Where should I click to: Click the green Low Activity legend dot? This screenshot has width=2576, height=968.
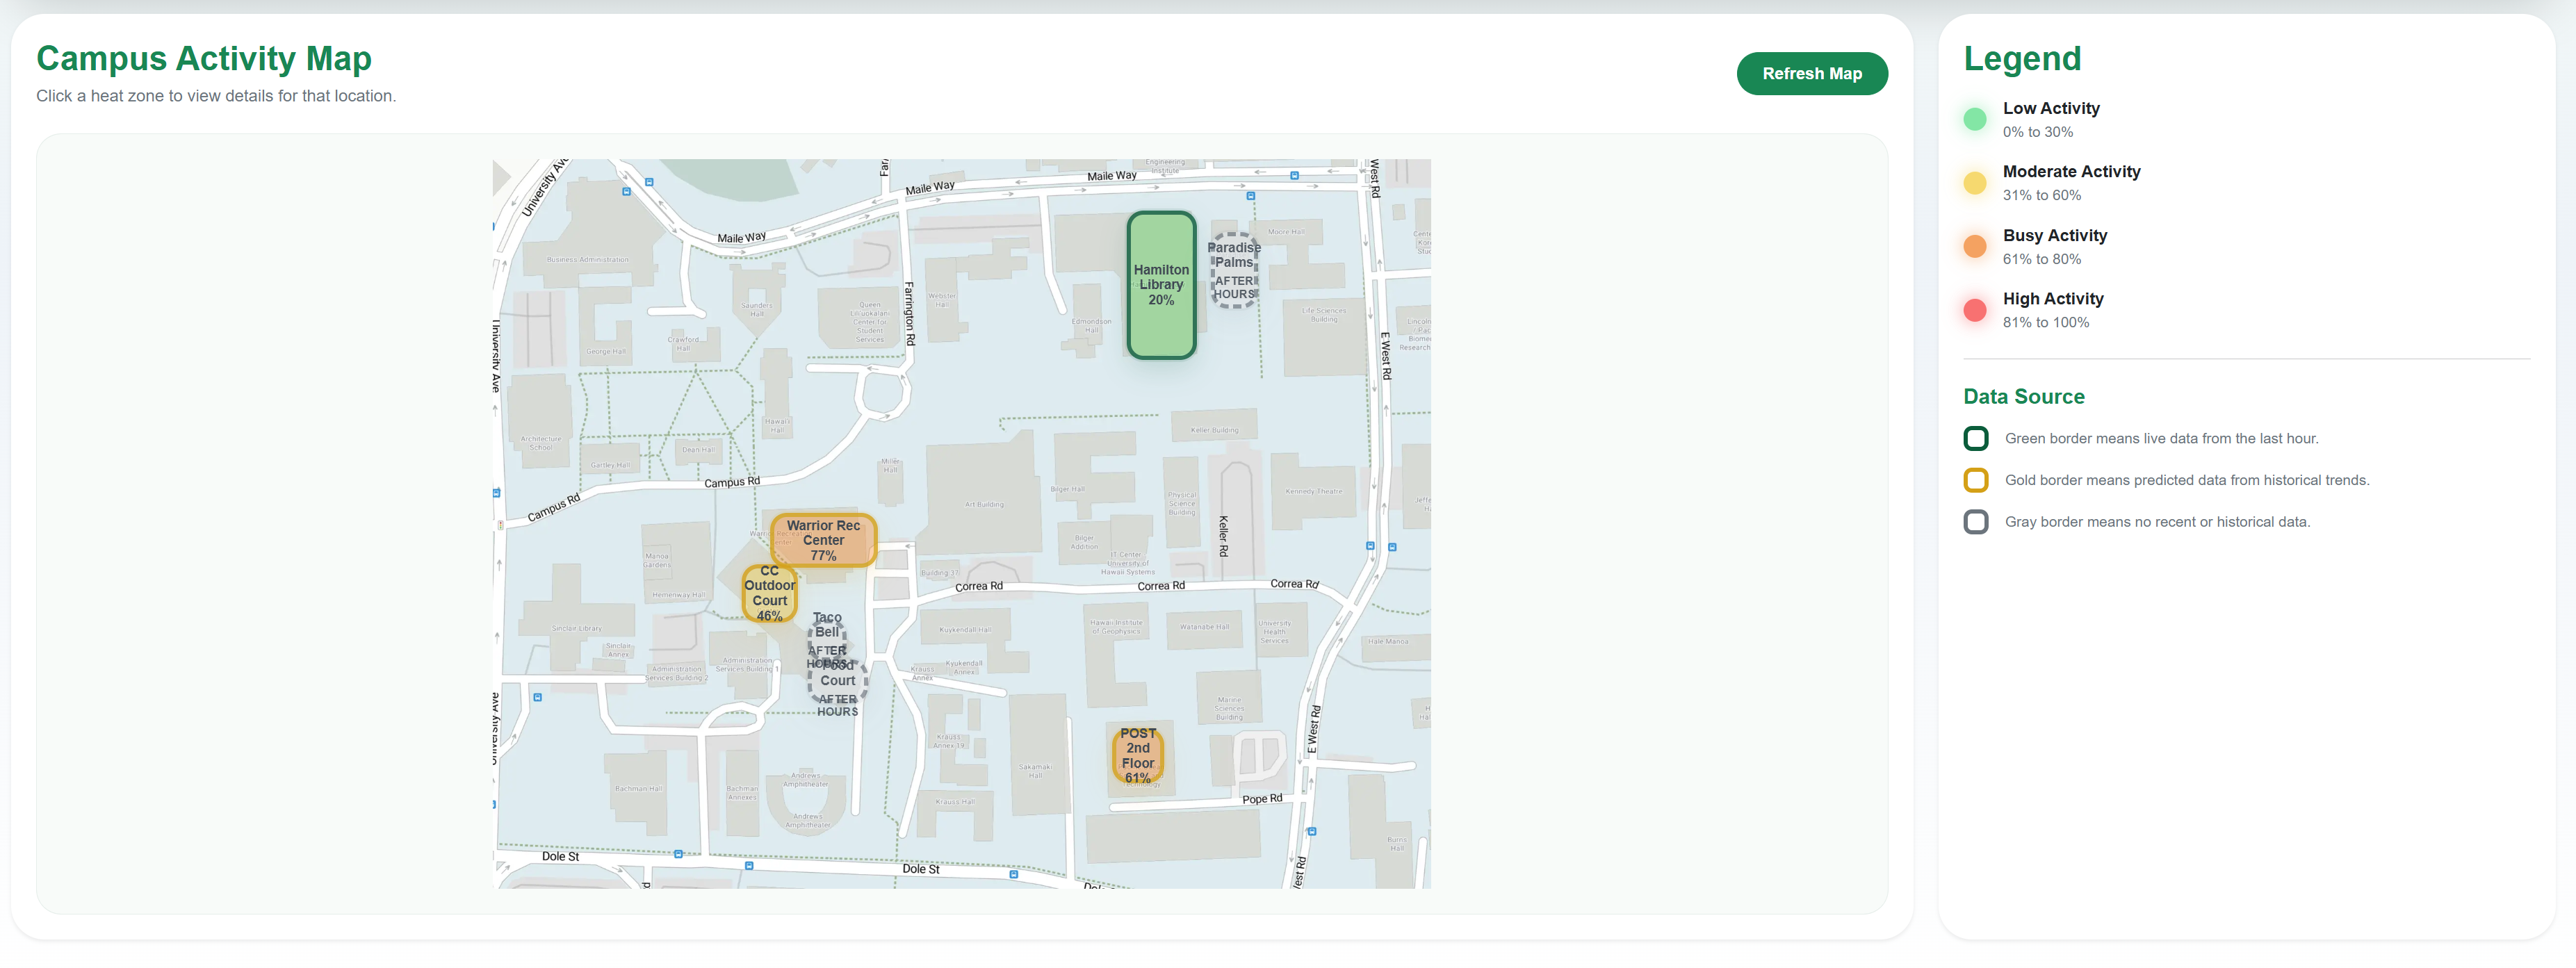pos(1974,120)
